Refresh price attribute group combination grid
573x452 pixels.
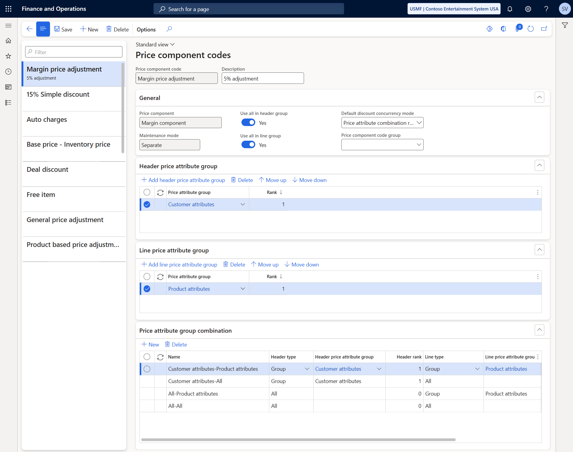[x=160, y=357]
